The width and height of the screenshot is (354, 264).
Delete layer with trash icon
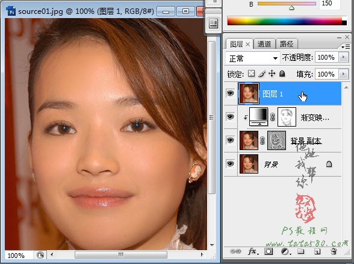(334, 251)
